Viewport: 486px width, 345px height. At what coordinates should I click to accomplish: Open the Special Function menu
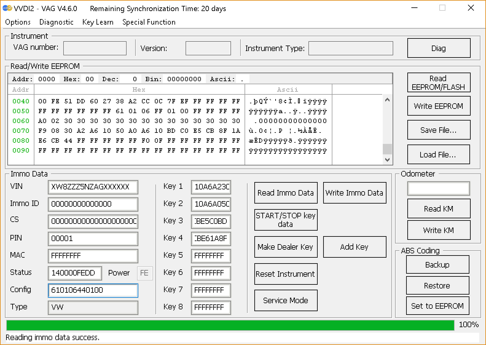click(x=149, y=22)
